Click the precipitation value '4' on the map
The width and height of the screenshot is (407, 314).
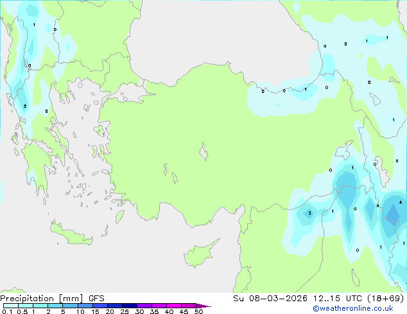click(x=401, y=202)
